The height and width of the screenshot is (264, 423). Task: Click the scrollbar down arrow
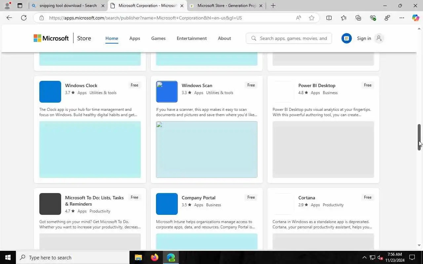tap(419, 246)
